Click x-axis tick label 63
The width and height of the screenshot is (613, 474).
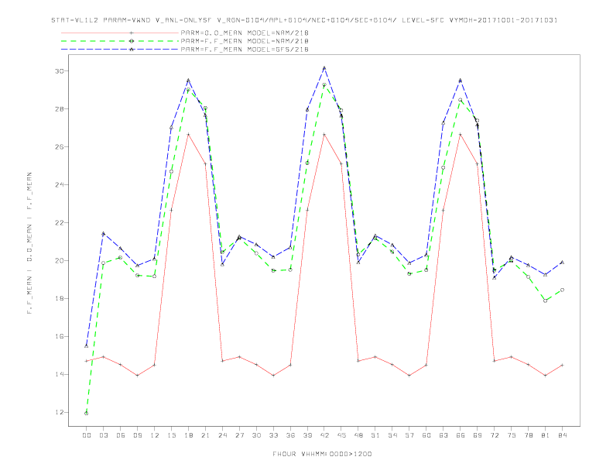click(x=443, y=435)
